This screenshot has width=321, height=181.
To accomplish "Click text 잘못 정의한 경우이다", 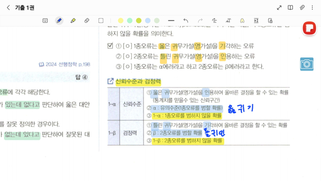I will [33, 124].
